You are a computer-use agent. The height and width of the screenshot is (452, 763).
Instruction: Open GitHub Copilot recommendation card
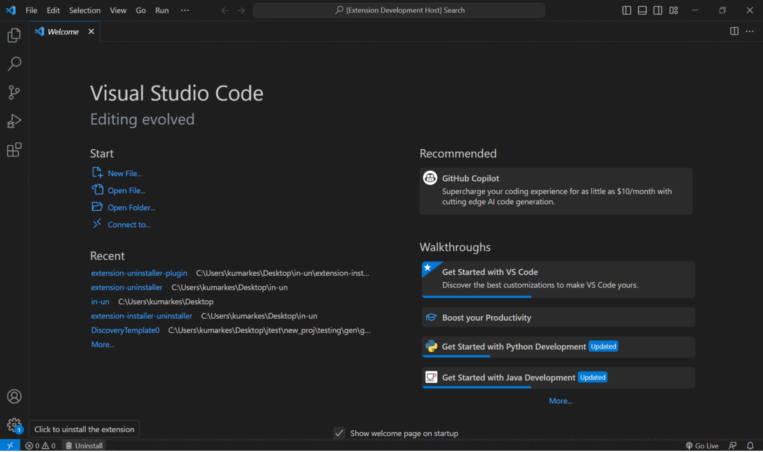[x=556, y=191]
